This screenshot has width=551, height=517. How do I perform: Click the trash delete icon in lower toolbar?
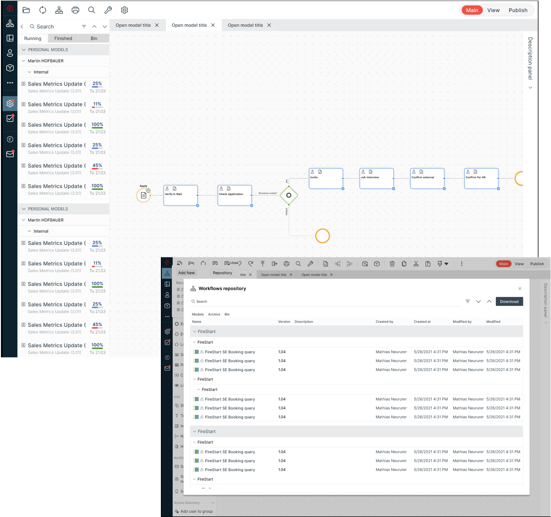392,264
